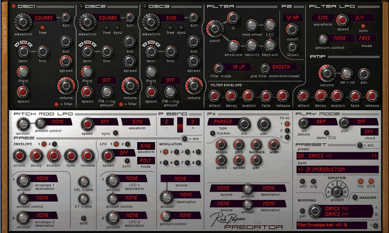Click the AMP release knob
This screenshot has width=389, height=233.
pos(372,96)
